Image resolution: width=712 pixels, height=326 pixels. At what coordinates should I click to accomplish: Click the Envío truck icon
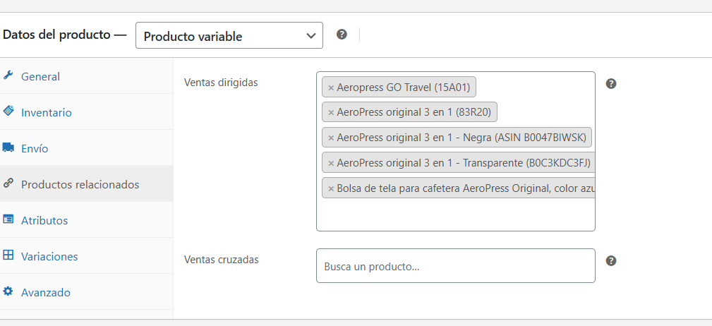8,148
